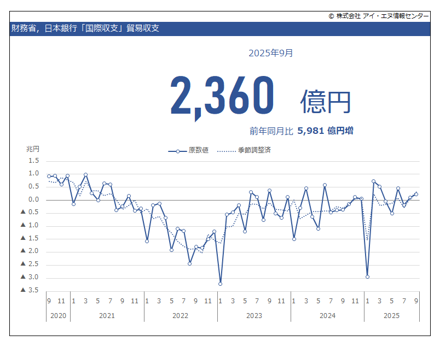
Task: Select the lowest data point marker near January 2023
Action: pos(220,284)
